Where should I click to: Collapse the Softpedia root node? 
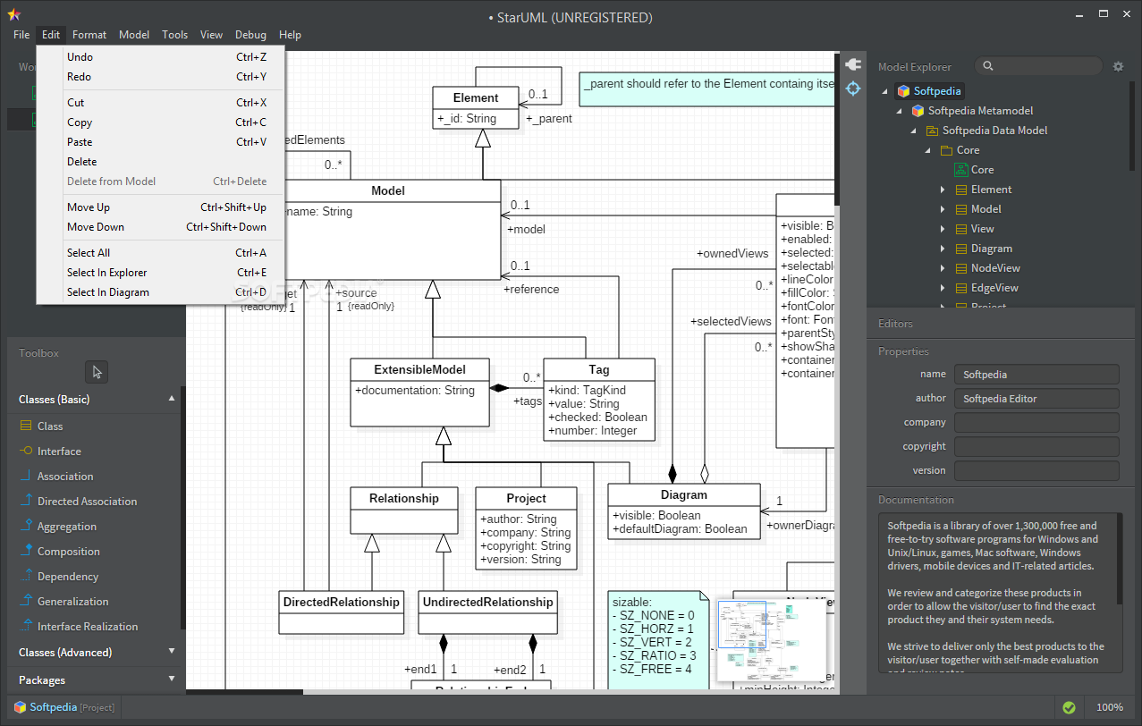click(x=885, y=91)
